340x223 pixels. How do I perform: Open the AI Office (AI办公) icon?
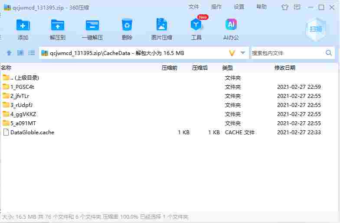231,24
